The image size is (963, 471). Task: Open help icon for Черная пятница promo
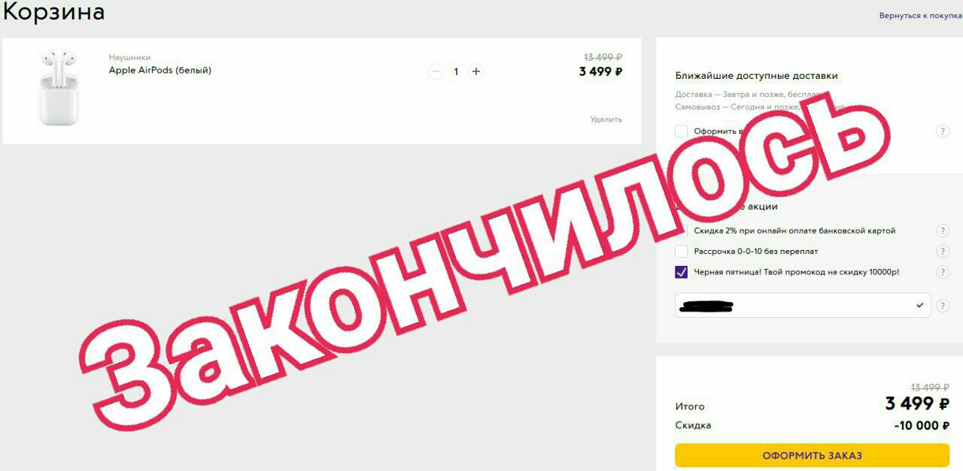[942, 272]
